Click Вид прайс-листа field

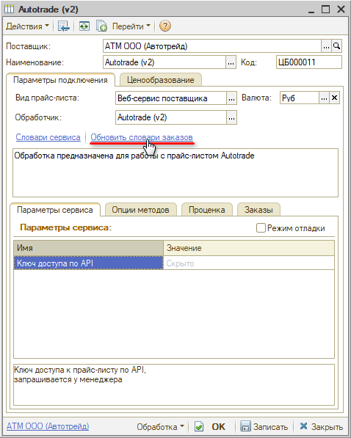pos(170,98)
